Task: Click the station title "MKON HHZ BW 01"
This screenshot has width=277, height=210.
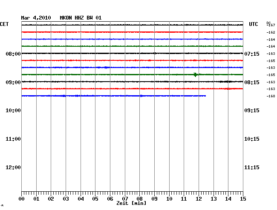Action: (81, 18)
